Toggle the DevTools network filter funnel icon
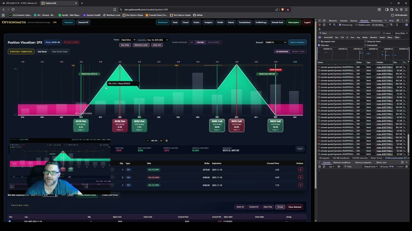 tap(330, 25)
